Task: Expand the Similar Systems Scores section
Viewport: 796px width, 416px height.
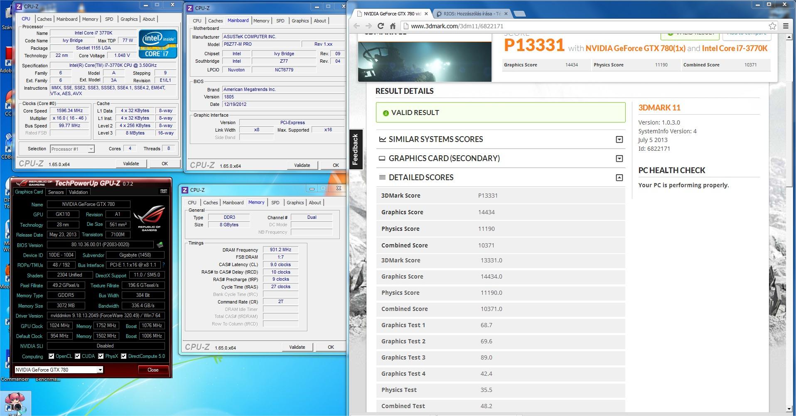Action: (619, 139)
